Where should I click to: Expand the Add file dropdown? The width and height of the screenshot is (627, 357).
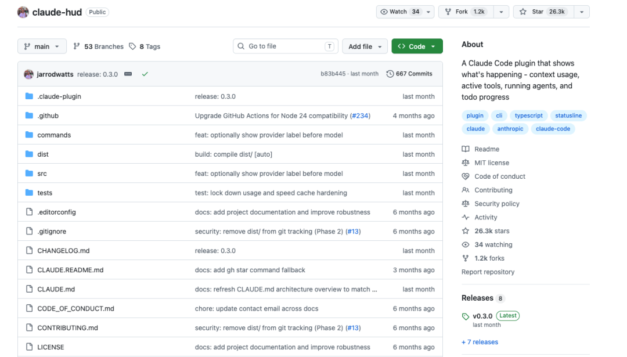point(365,46)
